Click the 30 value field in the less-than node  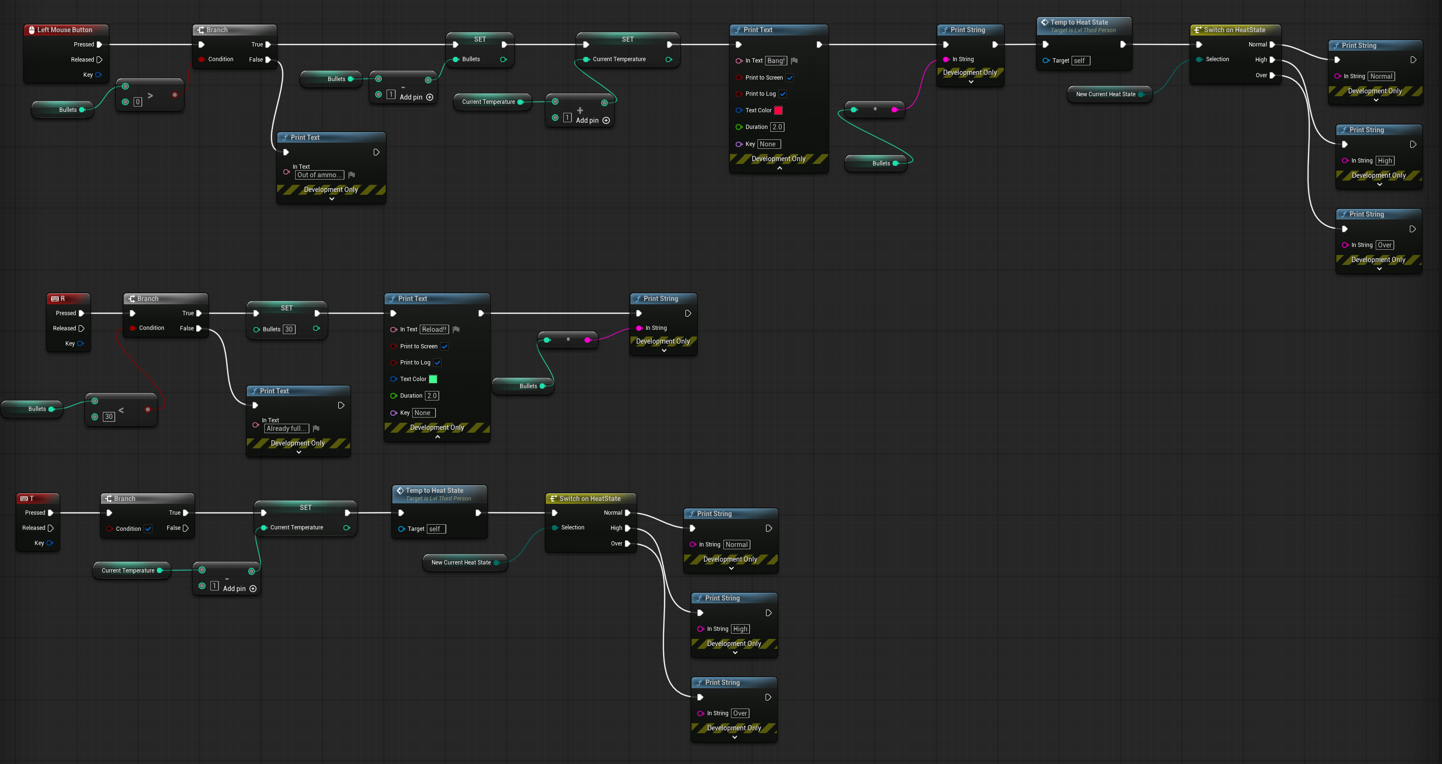click(x=108, y=417)
